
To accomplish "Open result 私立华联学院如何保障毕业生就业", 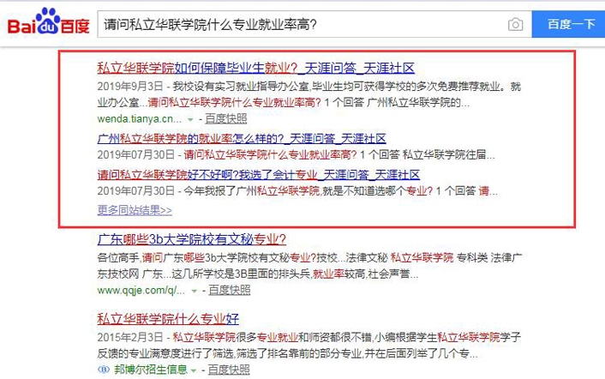I will (x=256, y=69).
